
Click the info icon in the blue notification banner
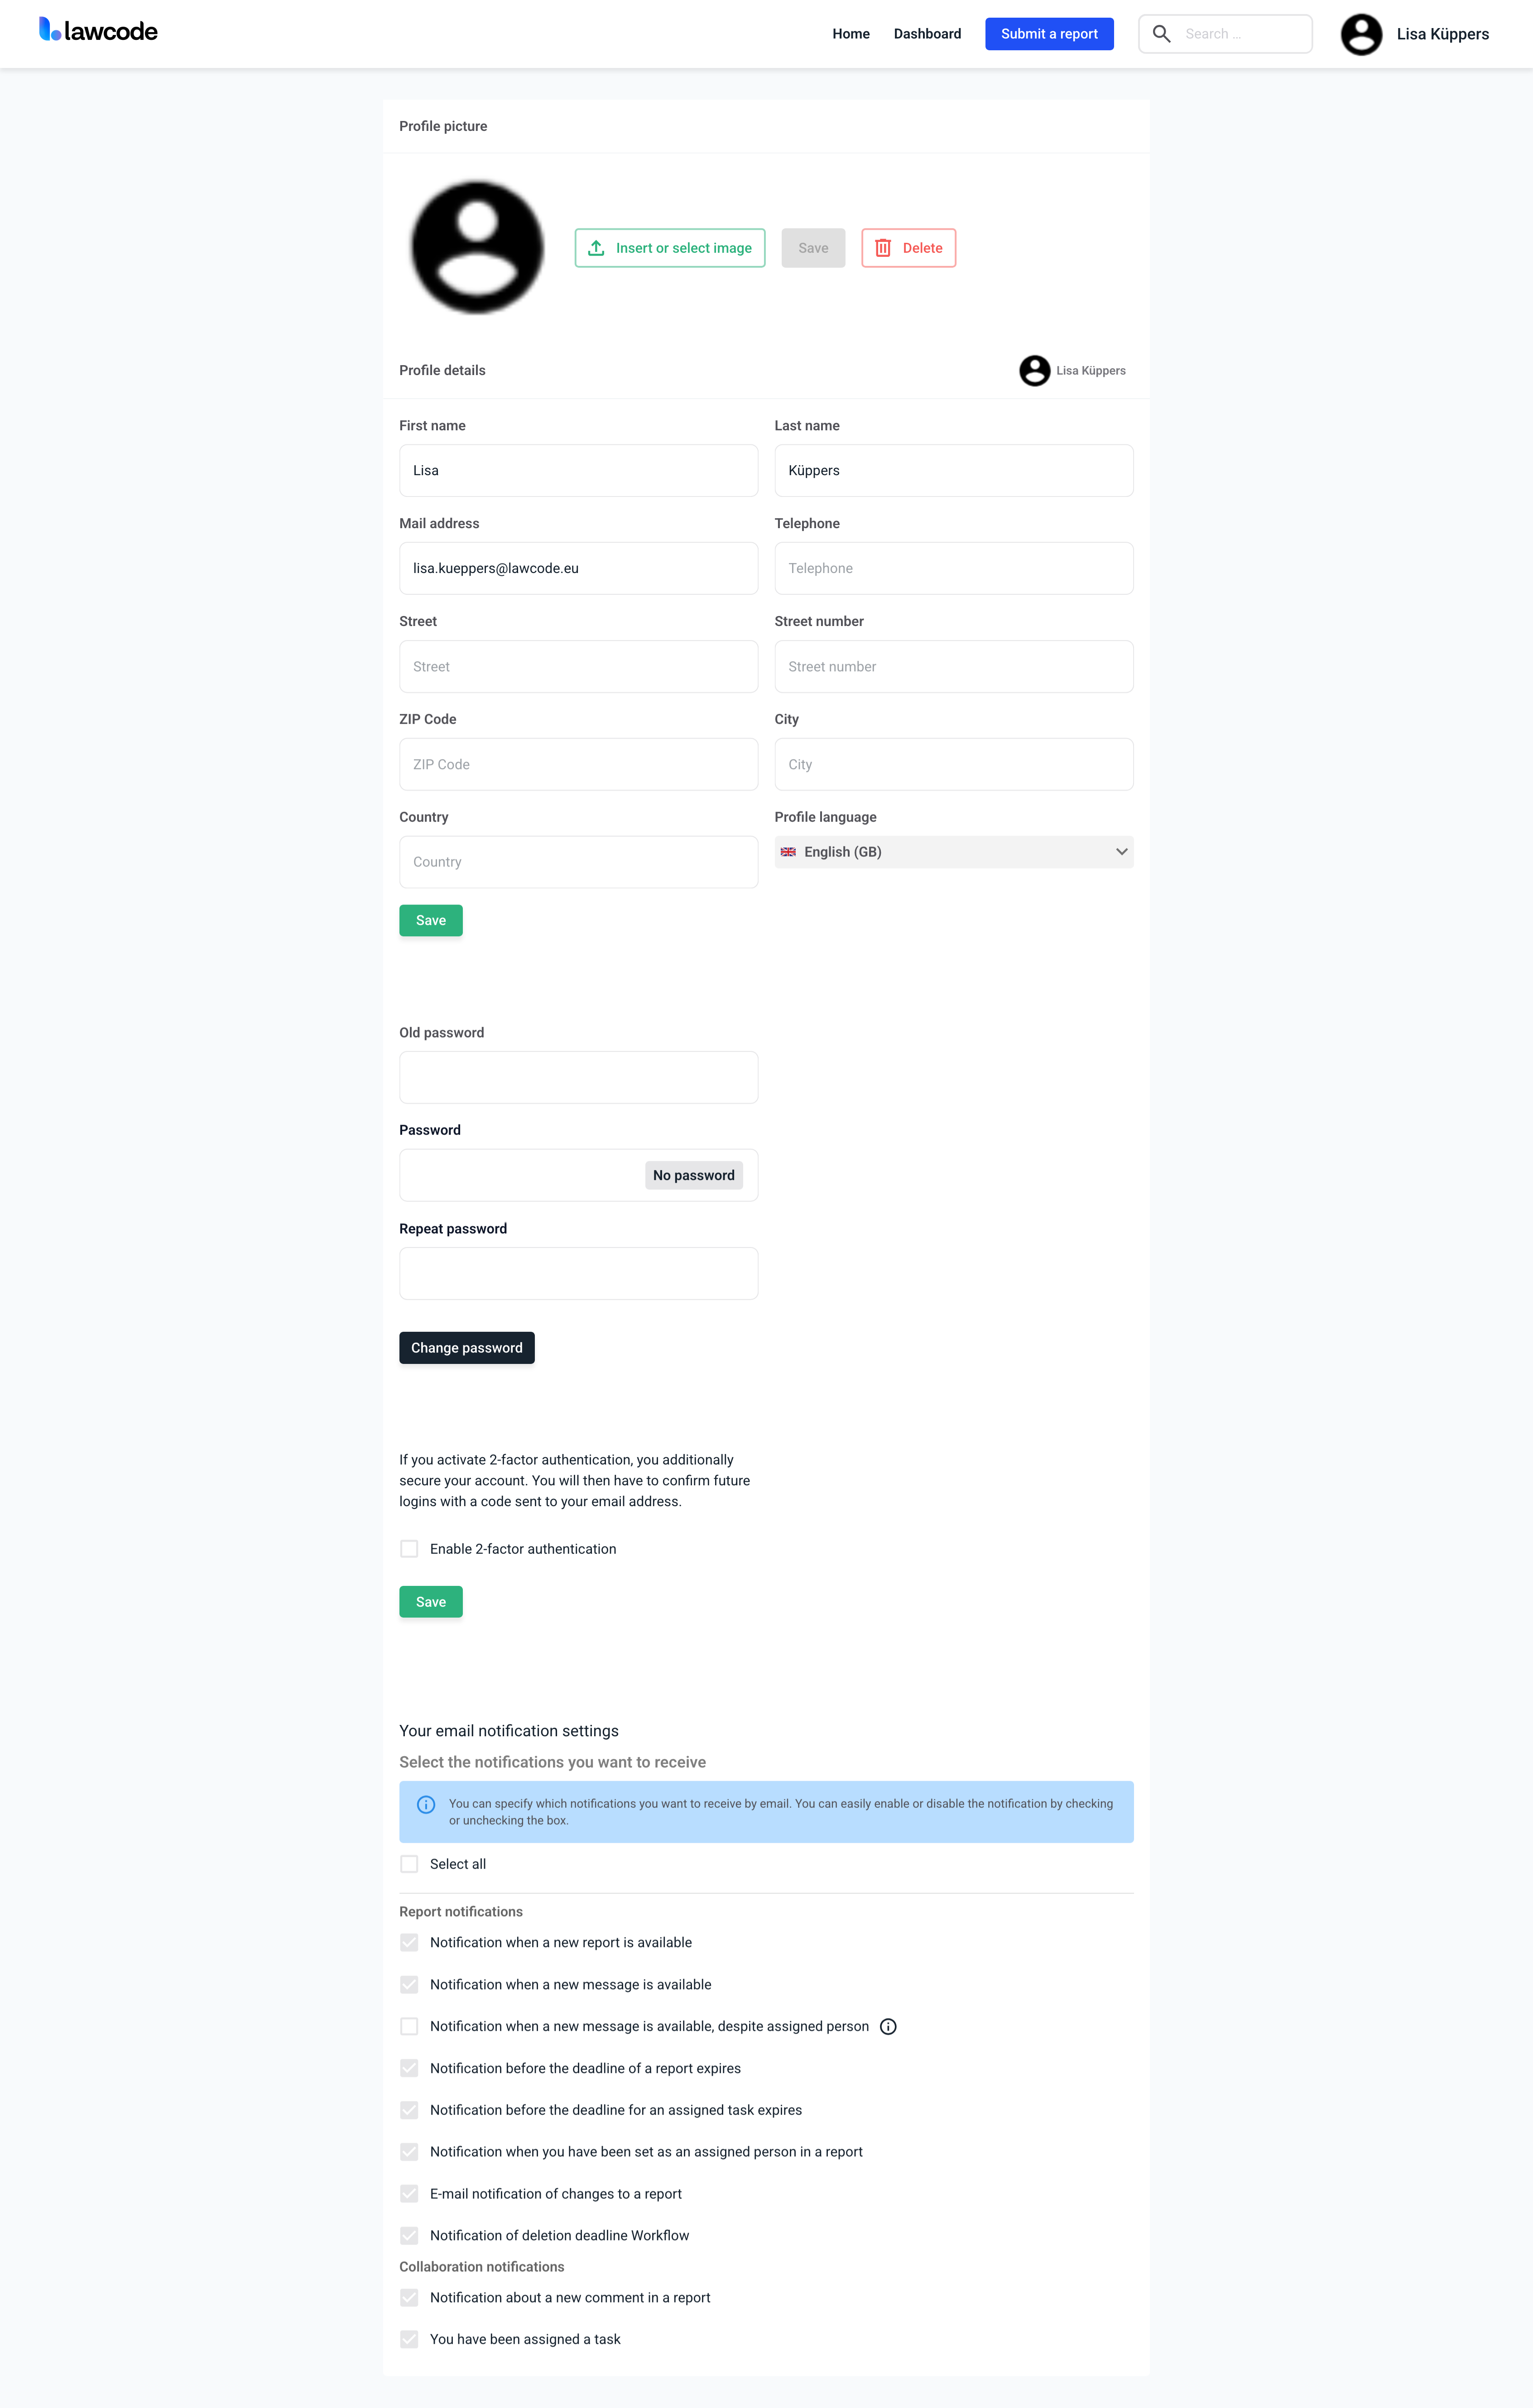point(426,1804)
